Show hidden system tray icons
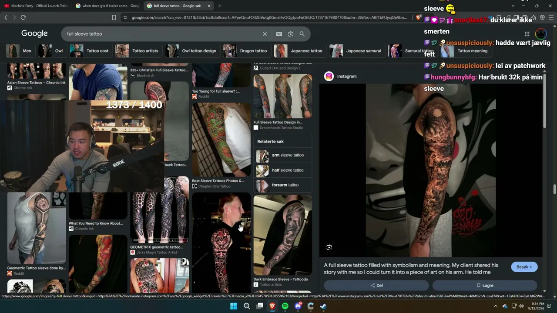 [x=495, y=306]
